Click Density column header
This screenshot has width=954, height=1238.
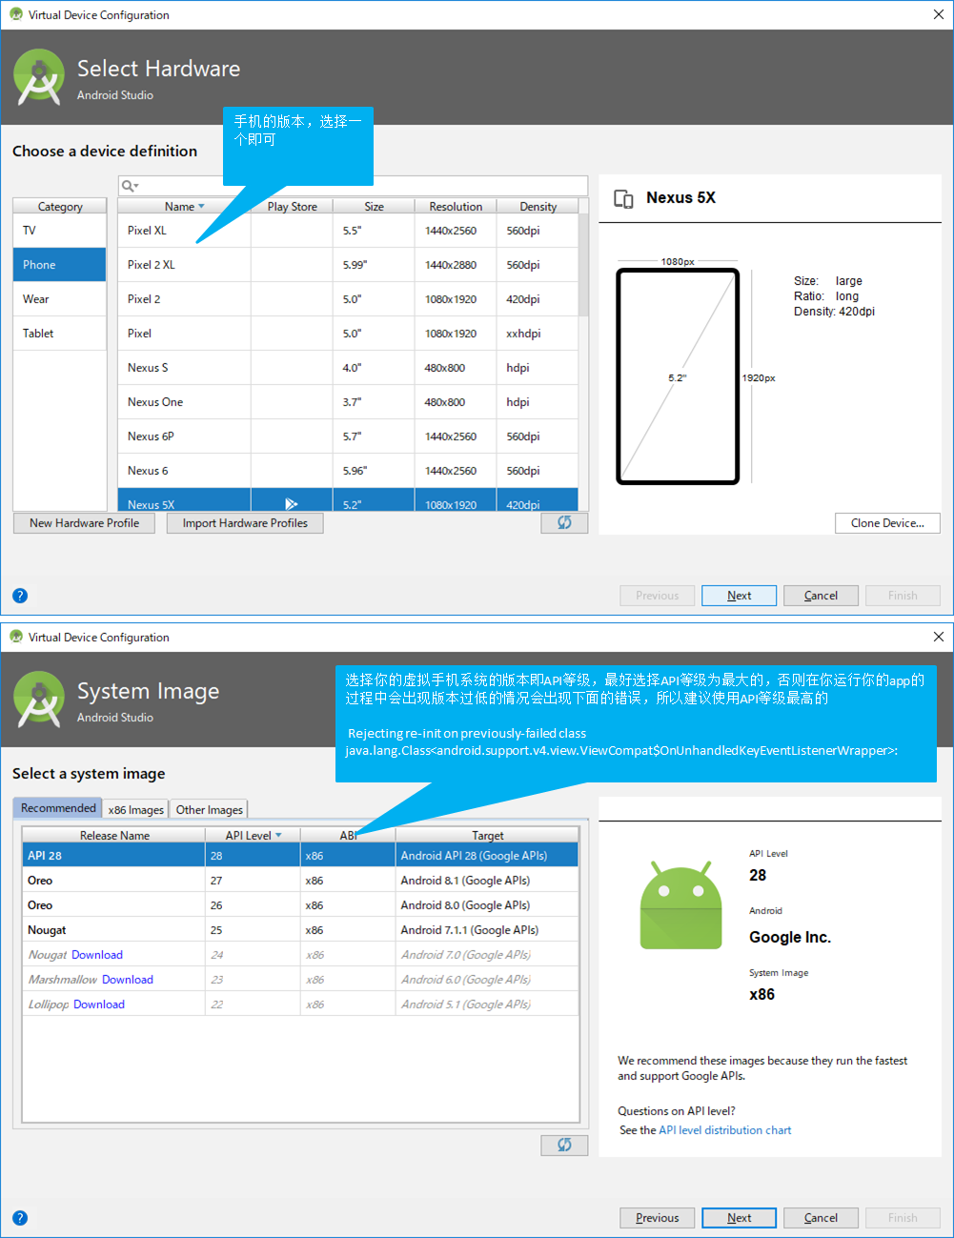538,206
